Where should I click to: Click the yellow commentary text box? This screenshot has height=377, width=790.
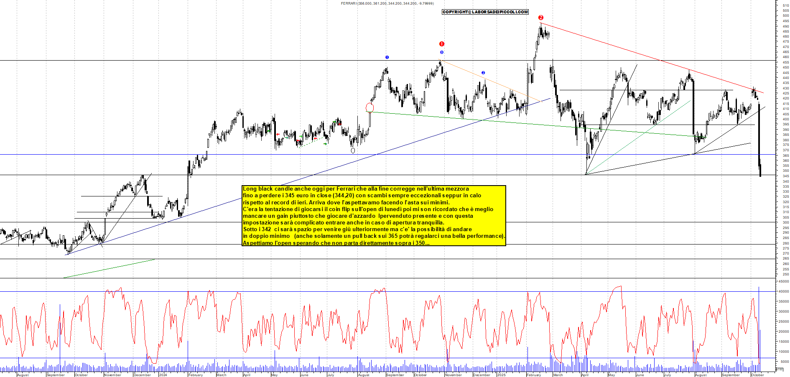[374, 216]
